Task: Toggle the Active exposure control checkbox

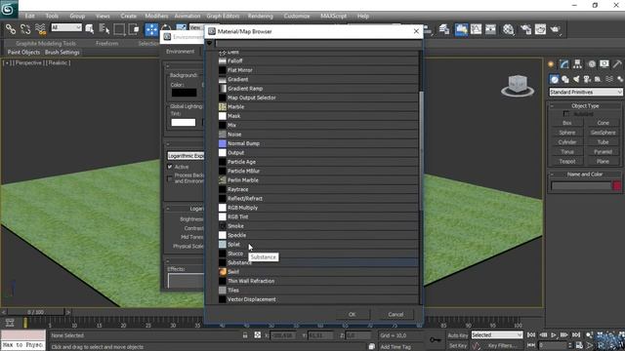Action: tap(170, 167)
